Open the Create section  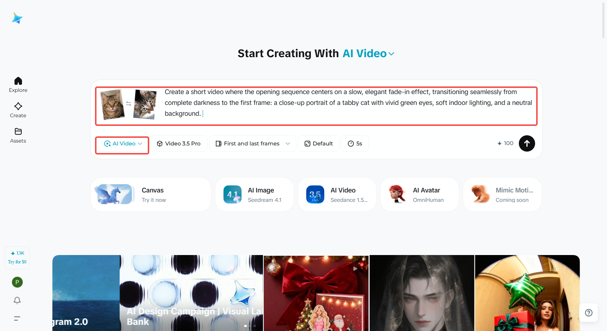[18, 110]
